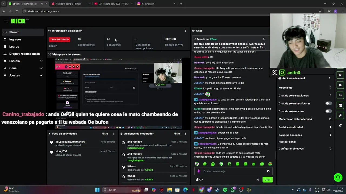Viewport: 346px width, 194px height.
Task: Reload the dashboard page
Action: 17,11
